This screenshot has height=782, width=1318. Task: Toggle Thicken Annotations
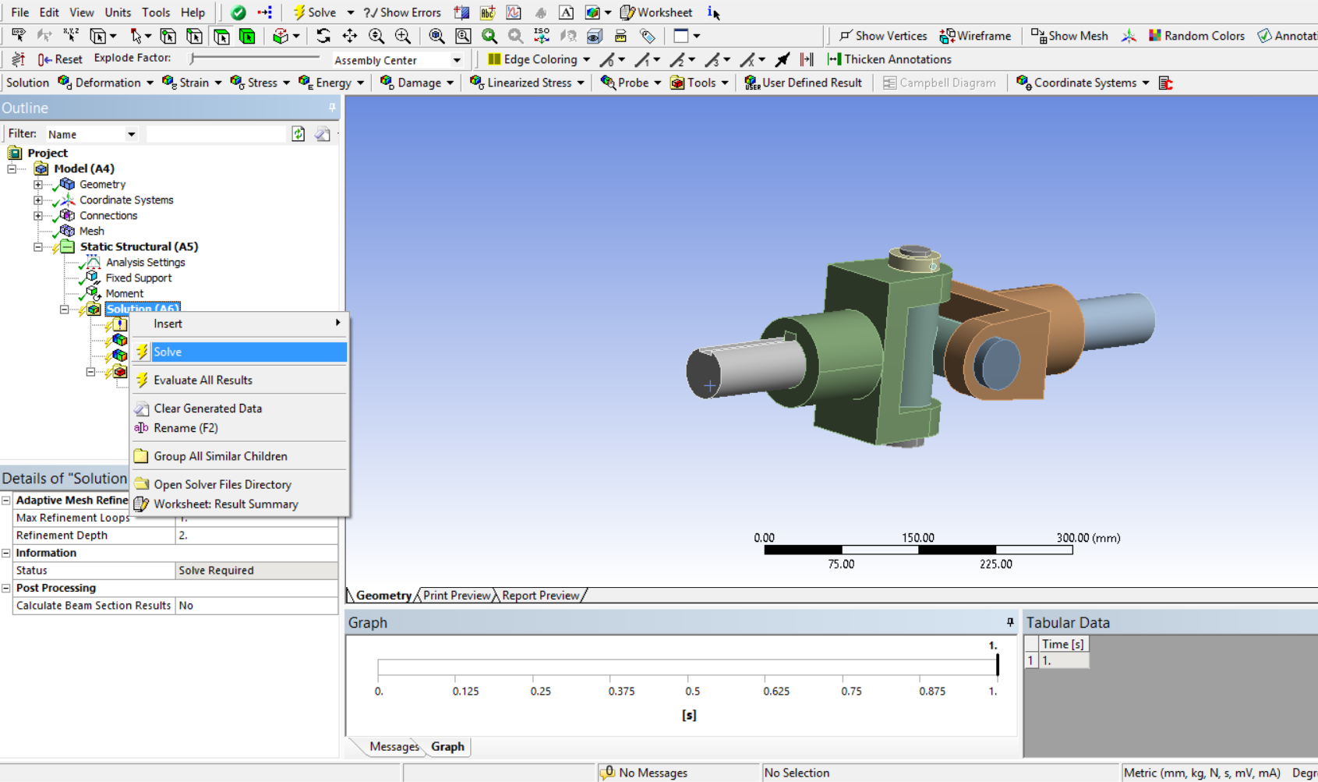coord(889,59)
